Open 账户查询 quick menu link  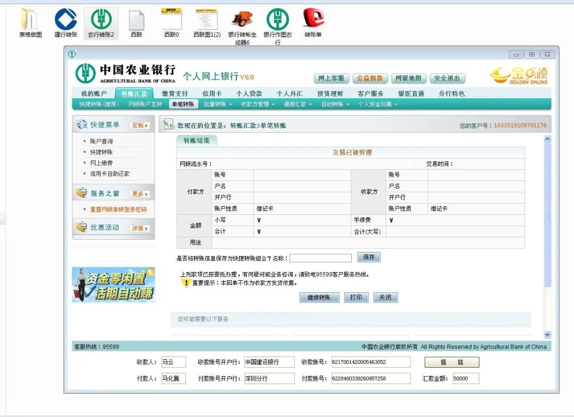(x=102, y=141)
